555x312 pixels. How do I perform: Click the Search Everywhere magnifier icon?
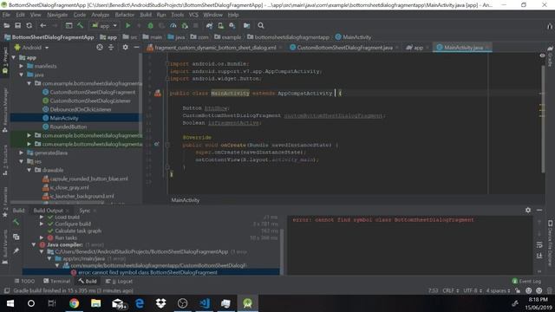pos(261,25)
